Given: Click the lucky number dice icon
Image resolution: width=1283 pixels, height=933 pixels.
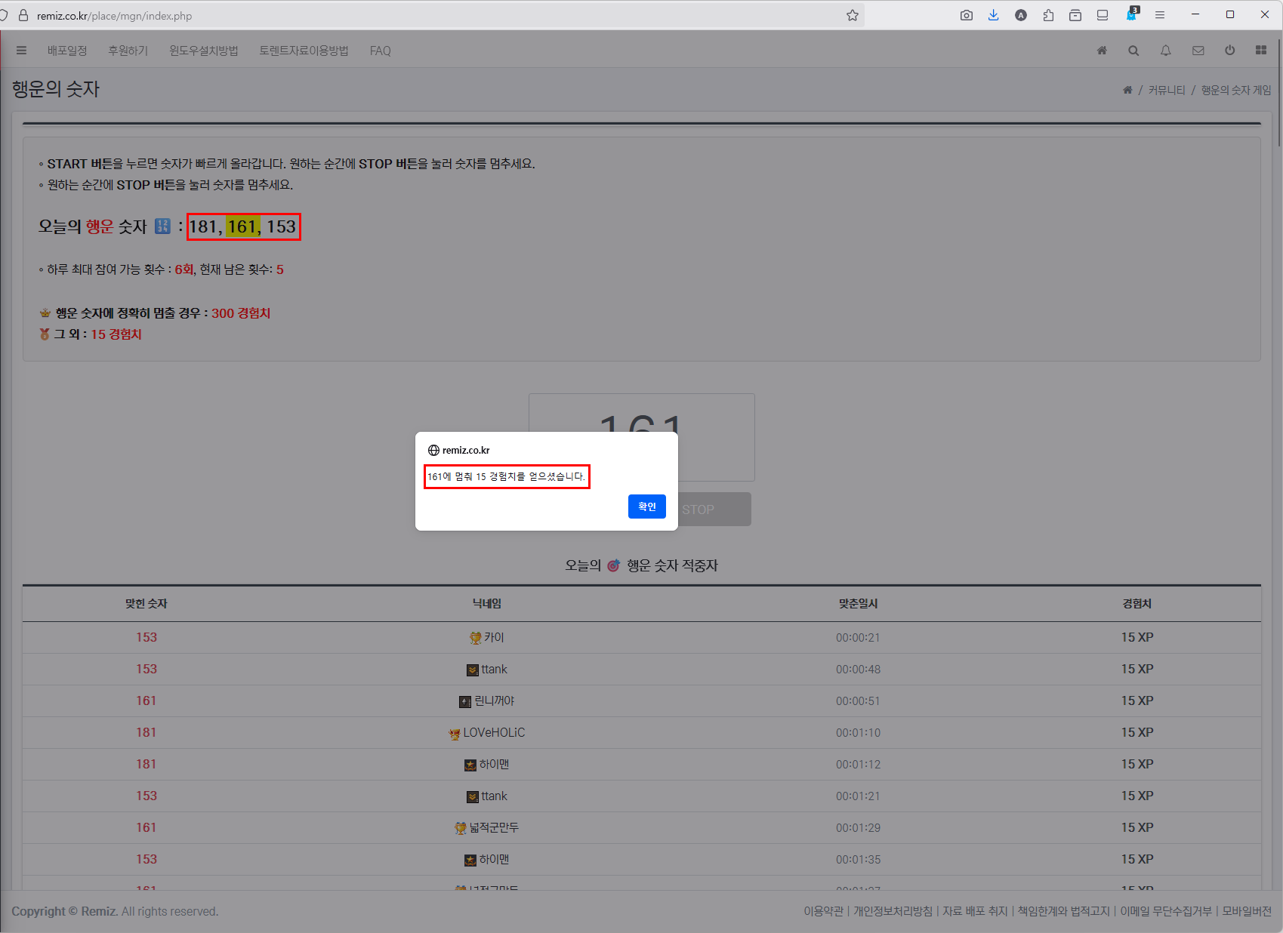Looking at the screenshot, I should coord(162,226).
